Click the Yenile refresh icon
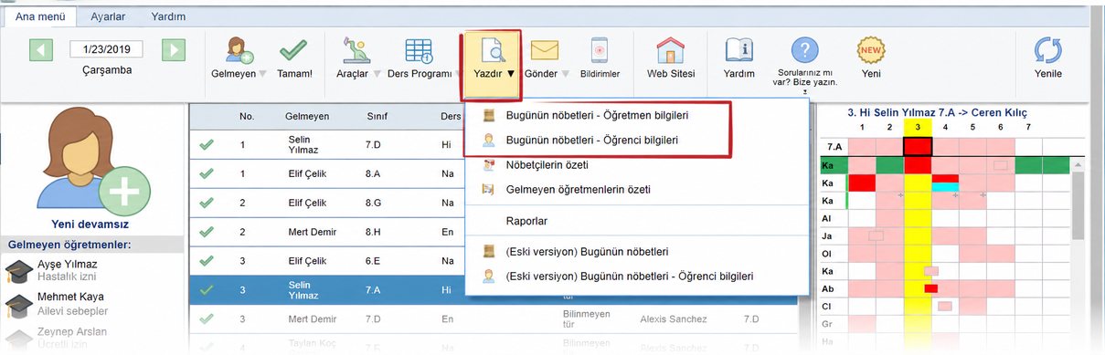 point(1047,50)
